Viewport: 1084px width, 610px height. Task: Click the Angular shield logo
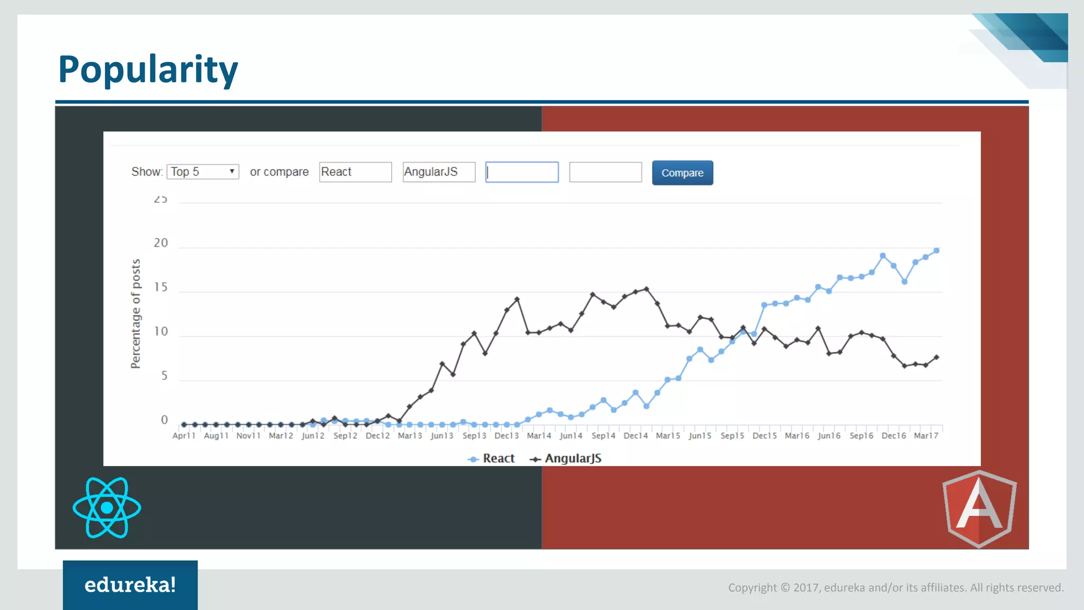[979, 509]
